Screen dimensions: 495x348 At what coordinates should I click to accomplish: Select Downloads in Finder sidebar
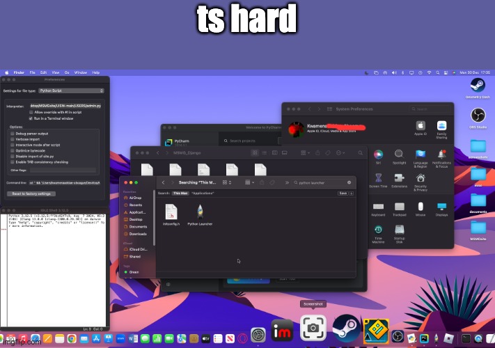136,234
